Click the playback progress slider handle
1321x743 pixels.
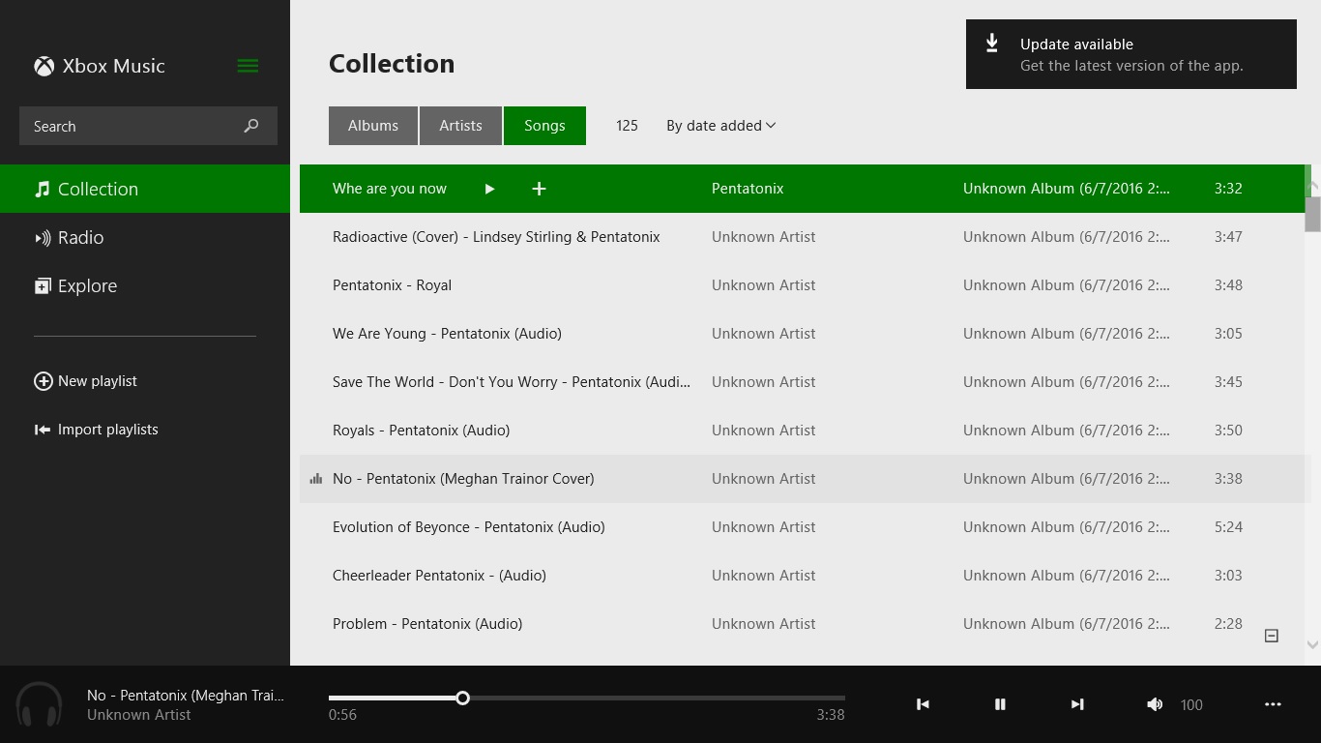point(462,698)
